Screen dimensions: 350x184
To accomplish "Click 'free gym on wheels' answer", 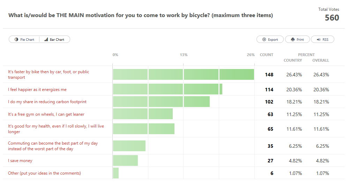I will (x=46, y=114).
